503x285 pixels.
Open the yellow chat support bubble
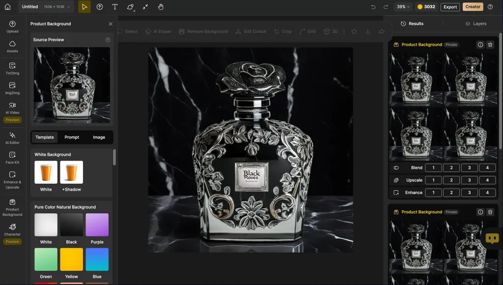pyautogui.click(x=492, y=238)
